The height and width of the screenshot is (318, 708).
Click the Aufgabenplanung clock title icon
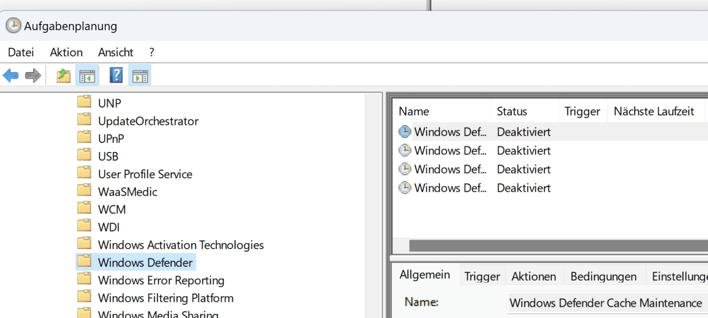(13, 26)
